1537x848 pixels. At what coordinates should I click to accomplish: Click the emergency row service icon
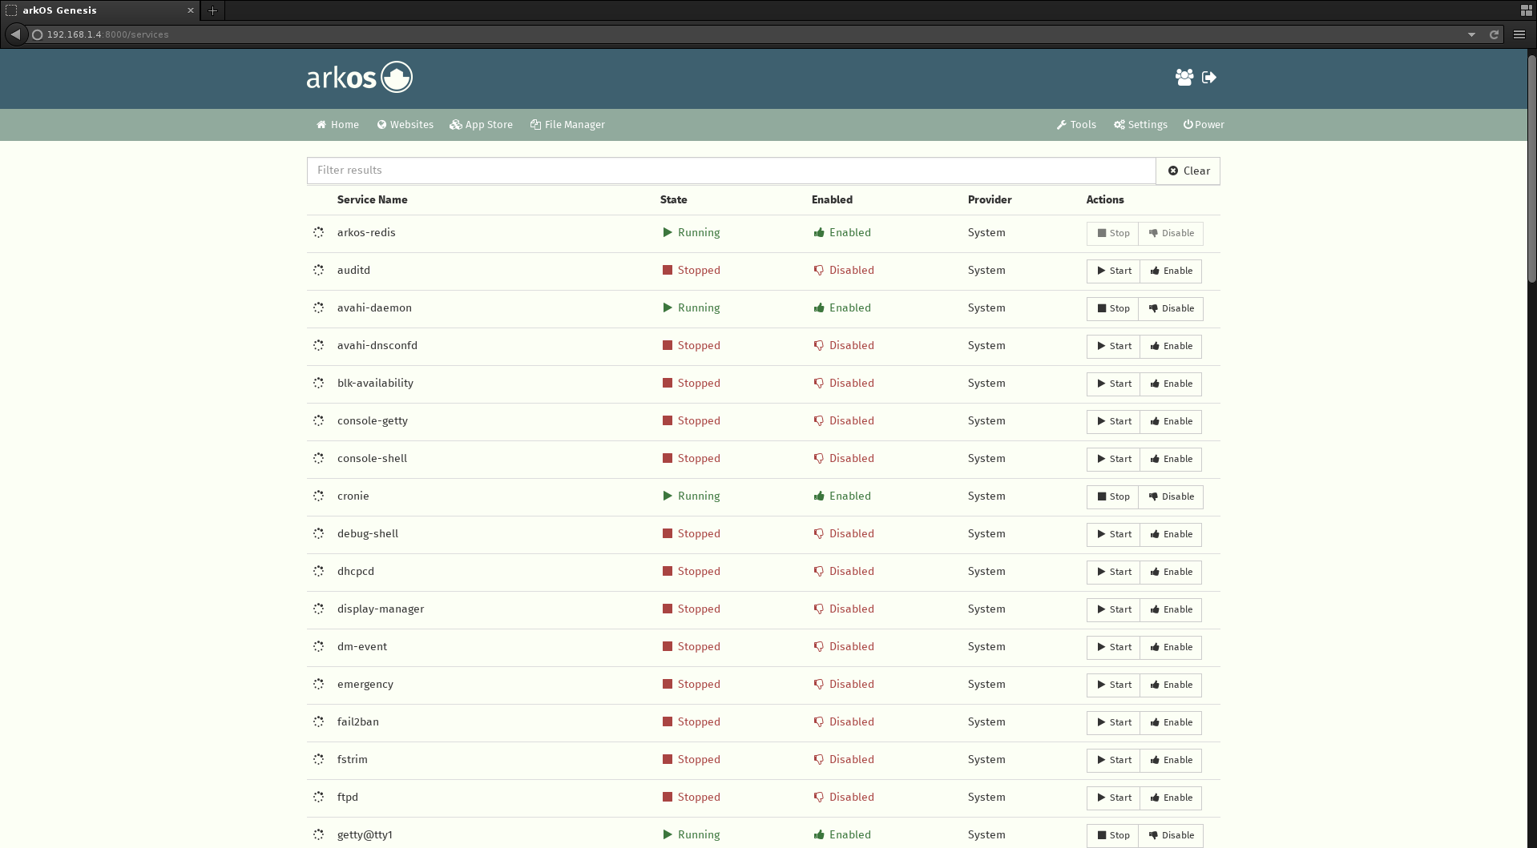tap(318, 685)
